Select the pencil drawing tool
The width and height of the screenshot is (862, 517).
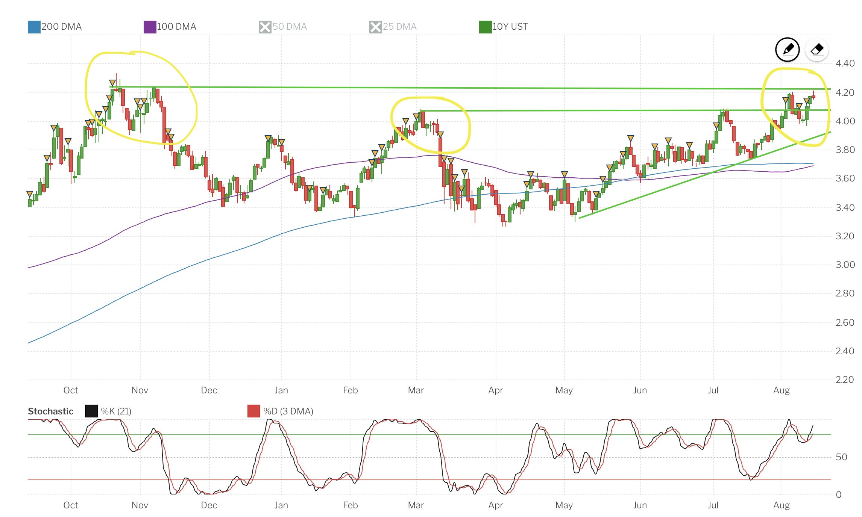[787, 50]
